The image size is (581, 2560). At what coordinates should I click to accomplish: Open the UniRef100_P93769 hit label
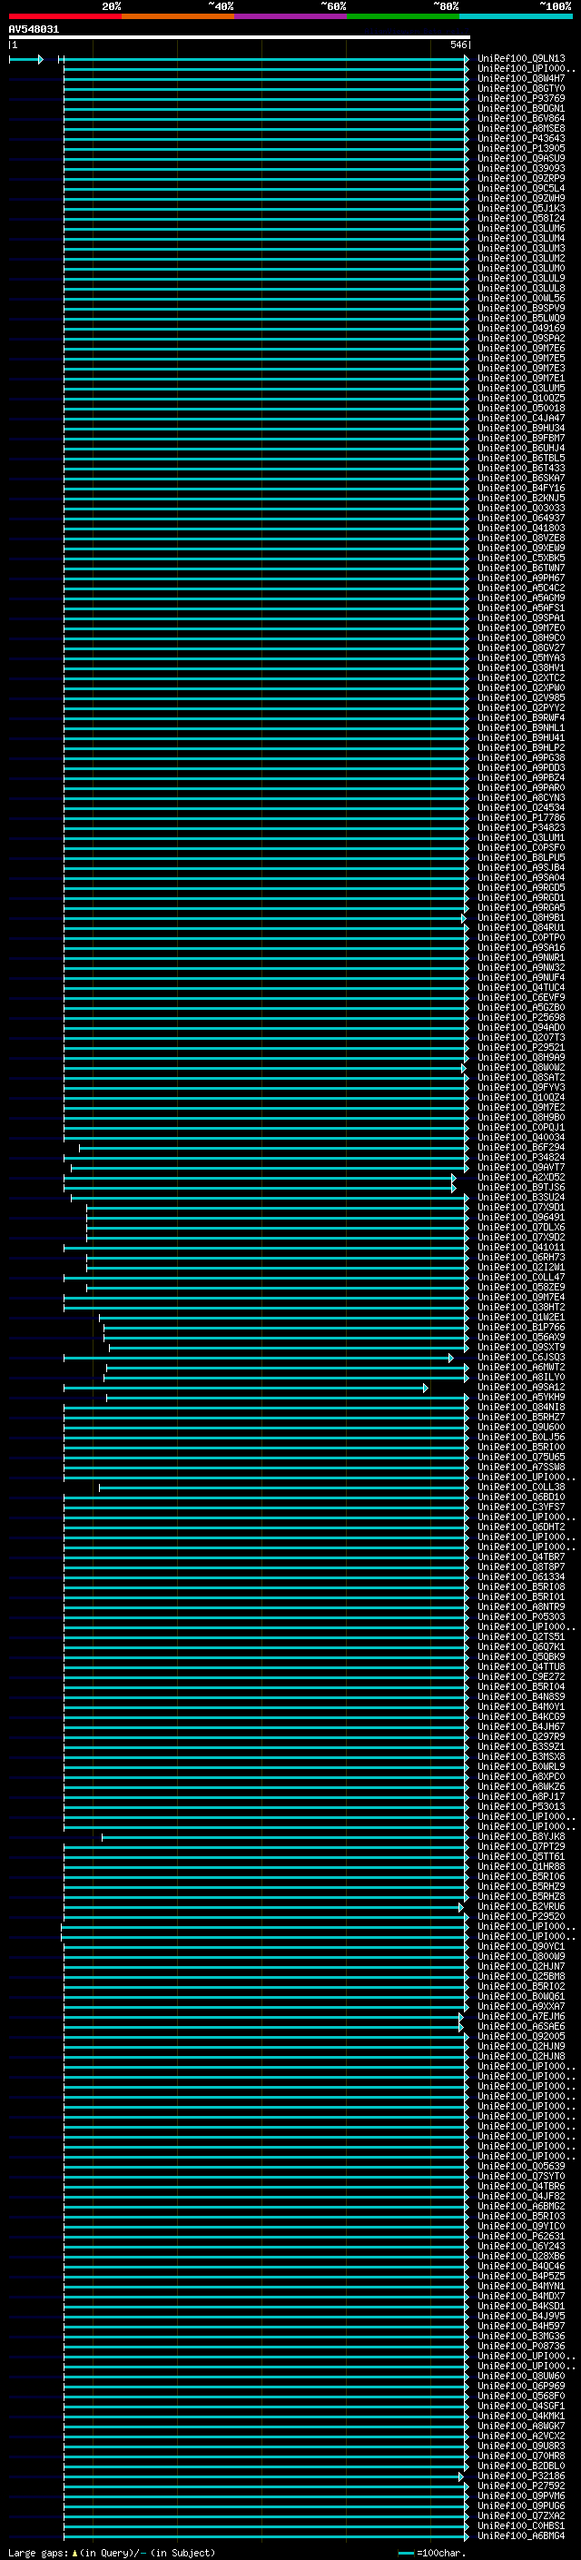[521, 98]
